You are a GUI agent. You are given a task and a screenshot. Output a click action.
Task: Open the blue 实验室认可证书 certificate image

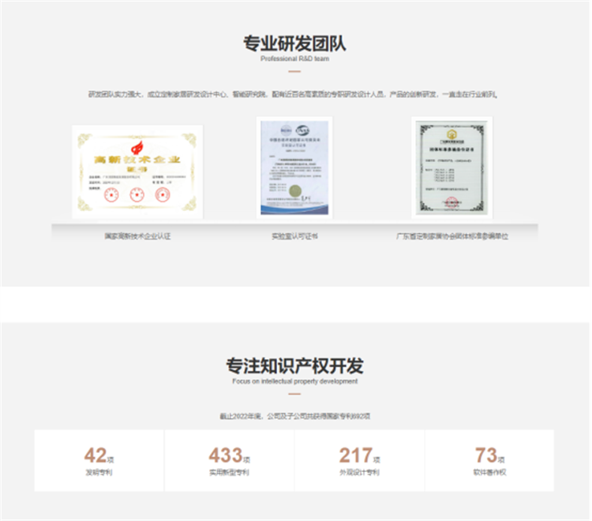click(x=294, y=168)
